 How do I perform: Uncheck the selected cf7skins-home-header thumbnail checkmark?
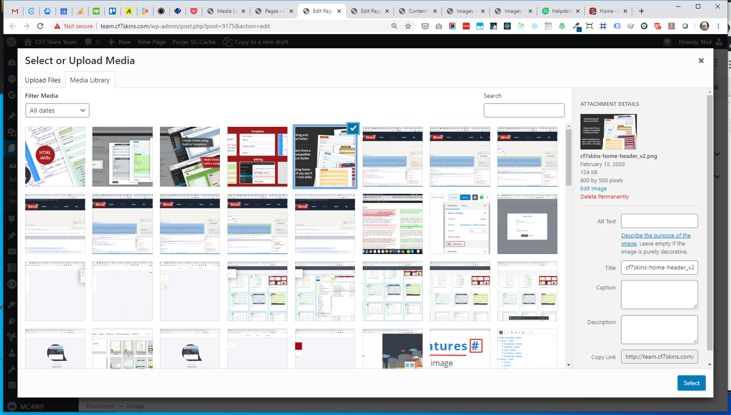click(x=353, y=129)
